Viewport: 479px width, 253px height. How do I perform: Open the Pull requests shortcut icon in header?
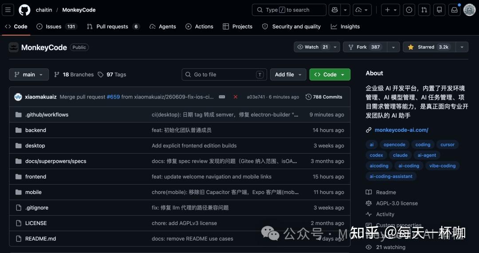point(424,10)
